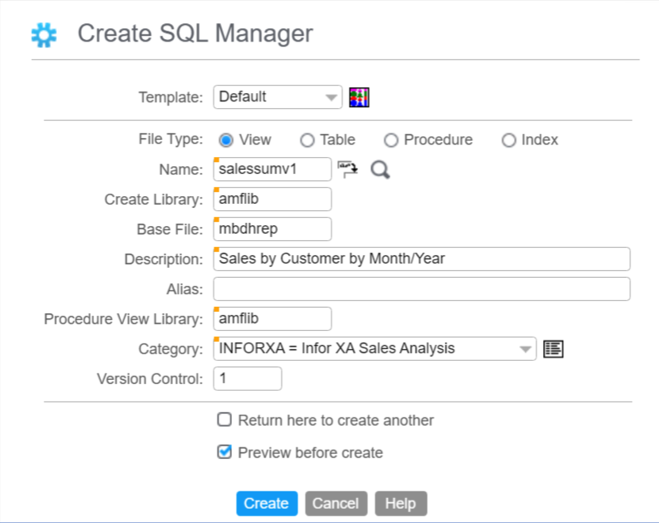Choose Procedure as the file type
The image size is (659, 523).
click(391, 140)
